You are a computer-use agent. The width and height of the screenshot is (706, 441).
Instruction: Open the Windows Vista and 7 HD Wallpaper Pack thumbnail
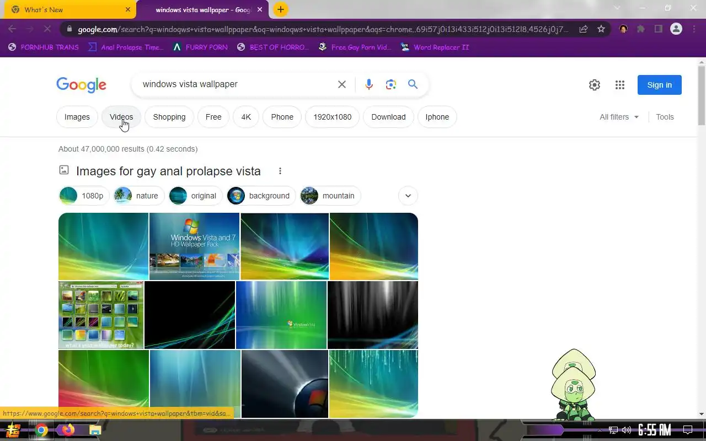click(x=194, y=246)
